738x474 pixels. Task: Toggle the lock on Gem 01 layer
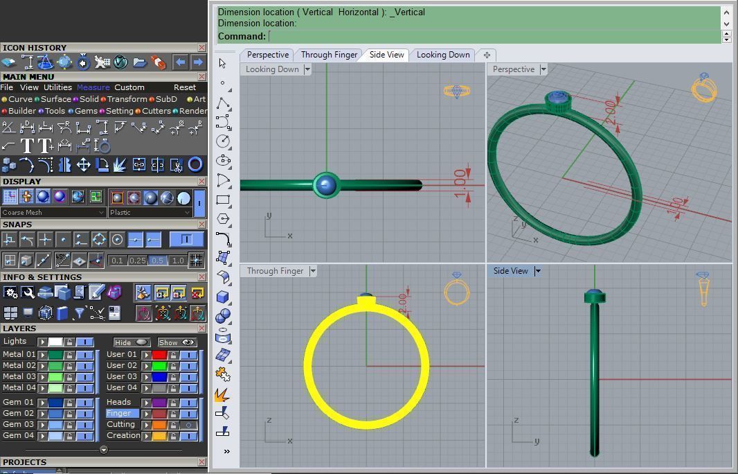click(70, 403)
